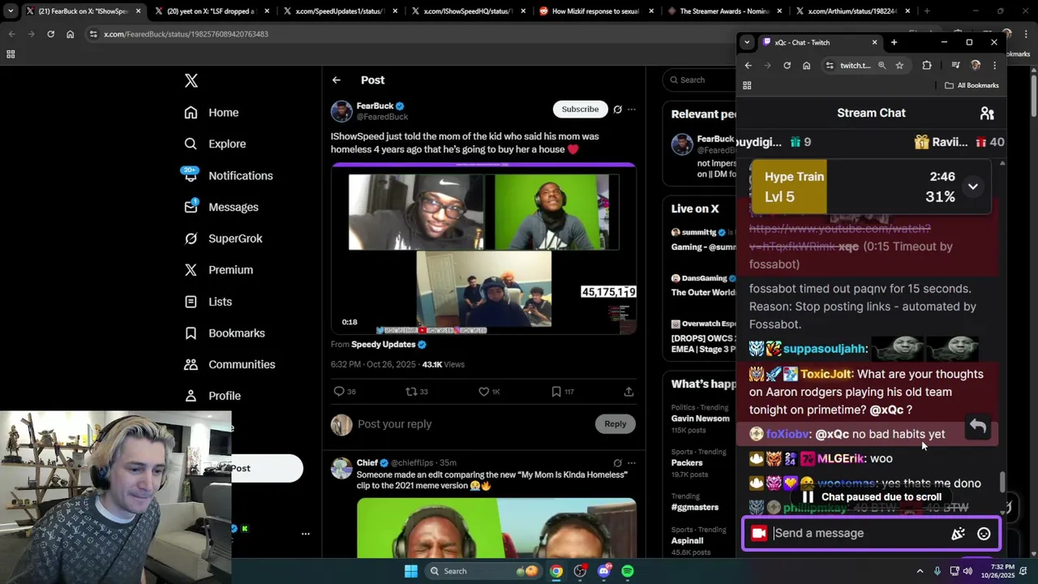Click the back arrow beside Post
This screenshot has width=1038, height=584.
(x=337, y=80)
